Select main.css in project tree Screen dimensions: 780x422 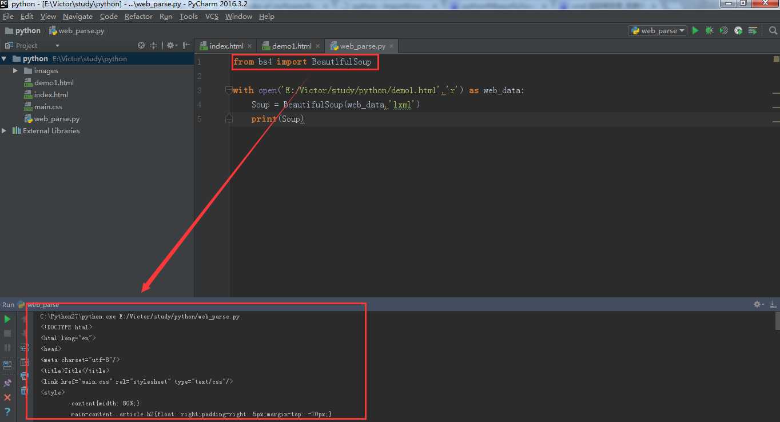click(x=48, y=106)
